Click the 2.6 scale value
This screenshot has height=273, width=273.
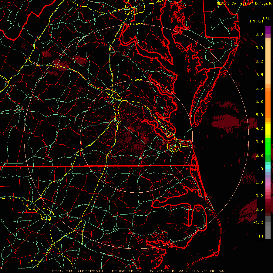[259, 156]
